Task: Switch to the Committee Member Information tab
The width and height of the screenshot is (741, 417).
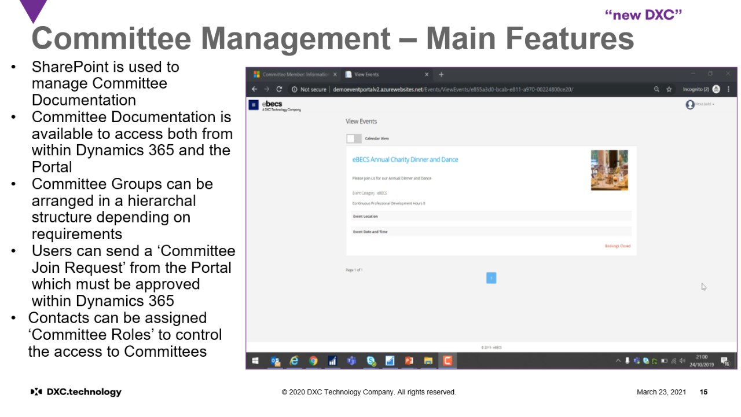Action: [295, 75]
